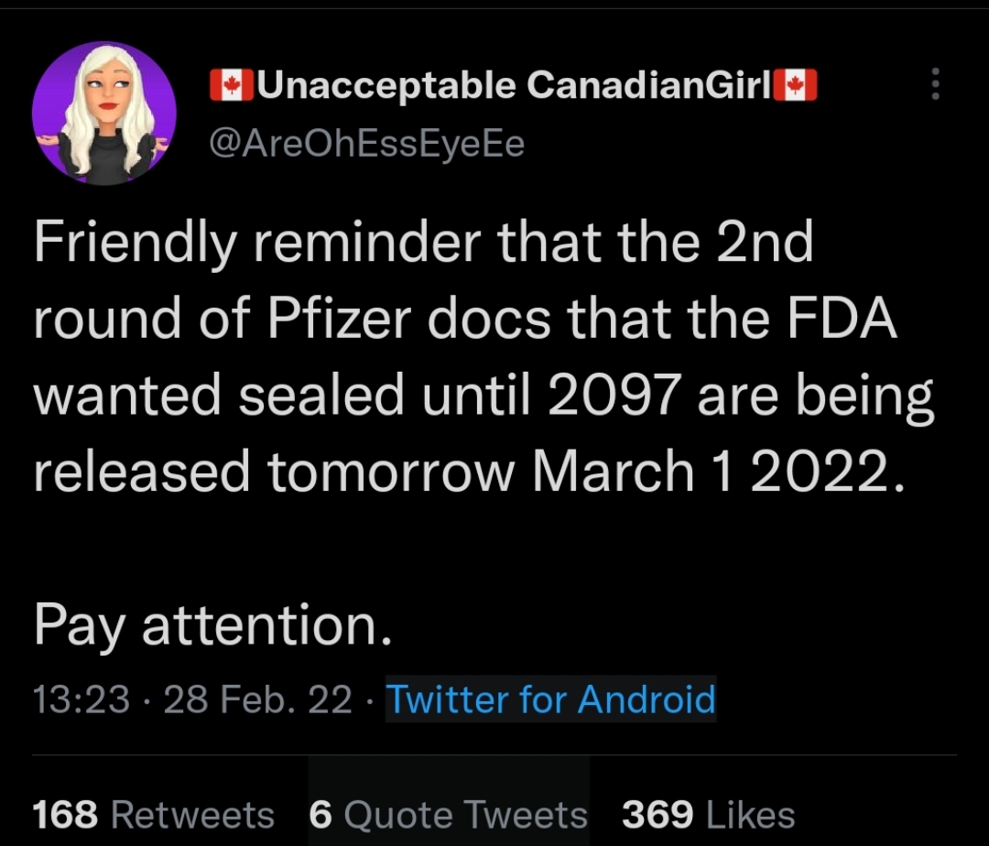Show the 369 Likes list

tap(708, 814)
